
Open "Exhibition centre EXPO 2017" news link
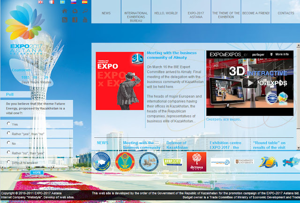225,145
